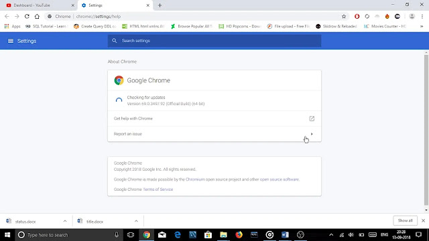Launch Microsoft Edge from taskbar
429x241 pixels.
tap(177, 235)
